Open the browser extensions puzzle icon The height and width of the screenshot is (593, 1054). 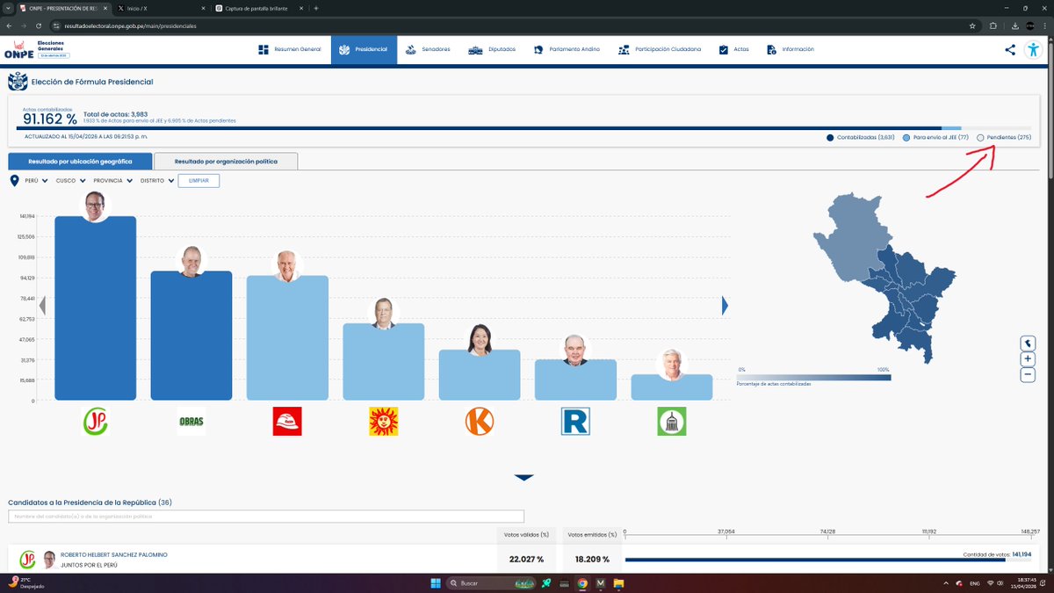point(993,25)
